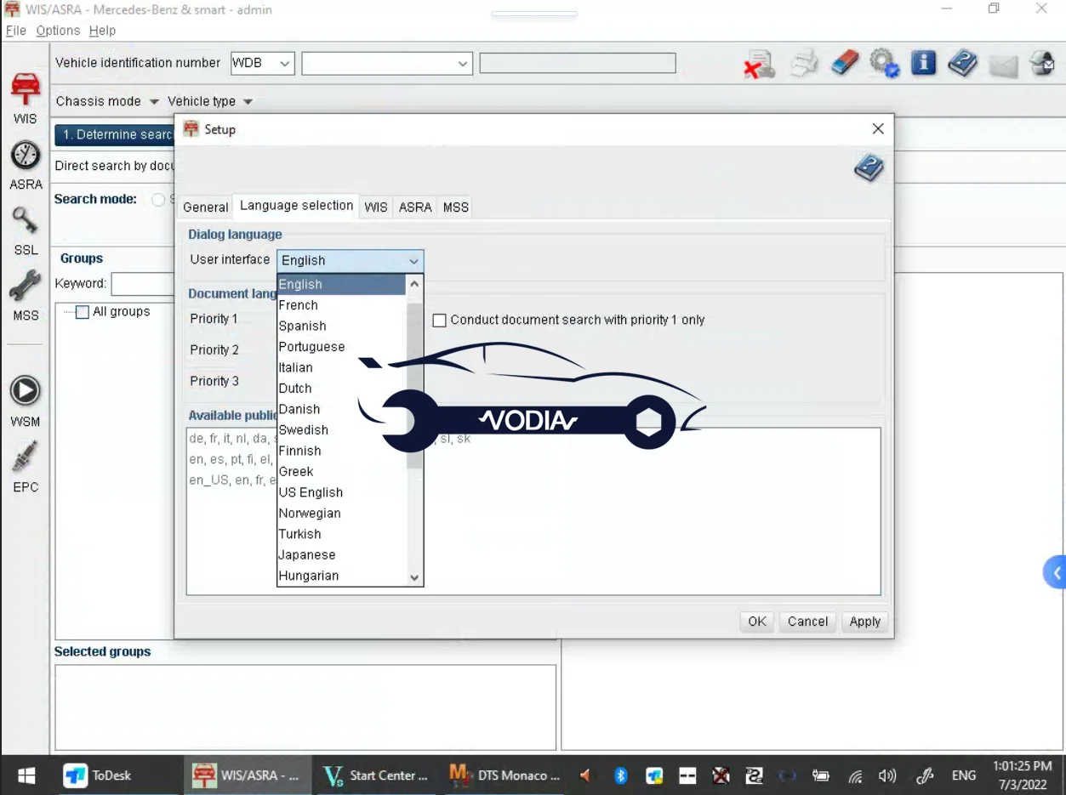Check the All groups checkbox
This screenshot has width=1066, height=795.
tap(83, 312)
